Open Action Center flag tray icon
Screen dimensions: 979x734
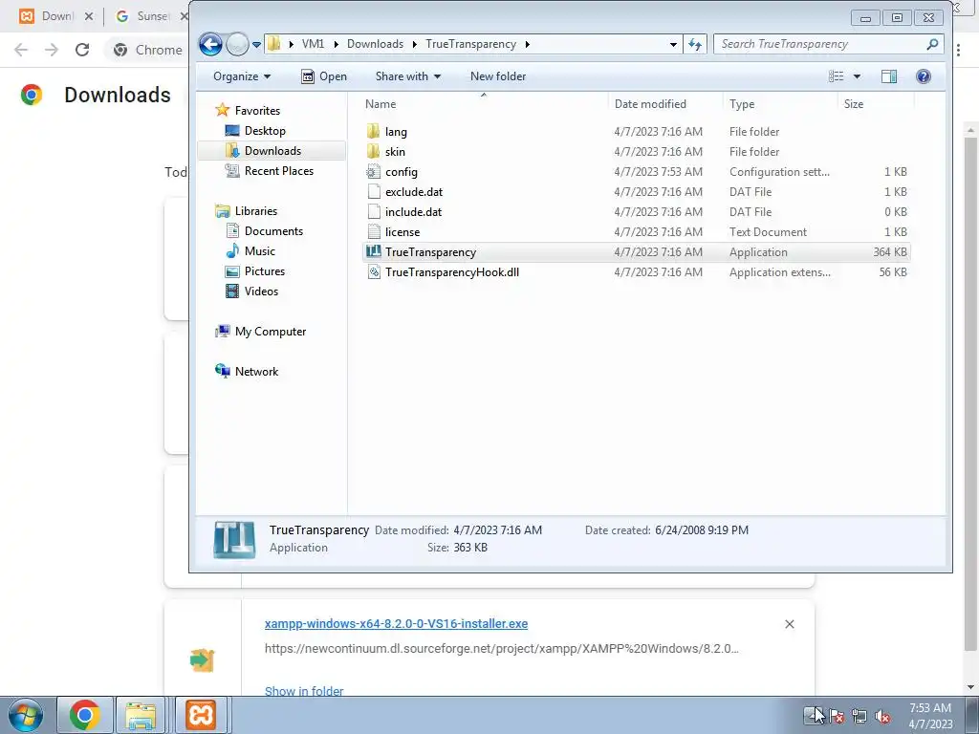click(836, 717)
